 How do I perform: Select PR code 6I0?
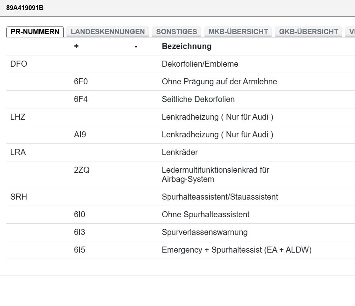[79, 214]
